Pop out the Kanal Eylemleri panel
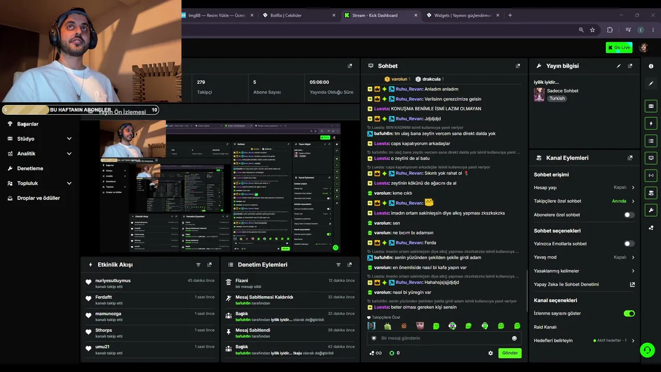Image resolution: width=661 pixels, height=372 pixels. [x=630, y=158]
